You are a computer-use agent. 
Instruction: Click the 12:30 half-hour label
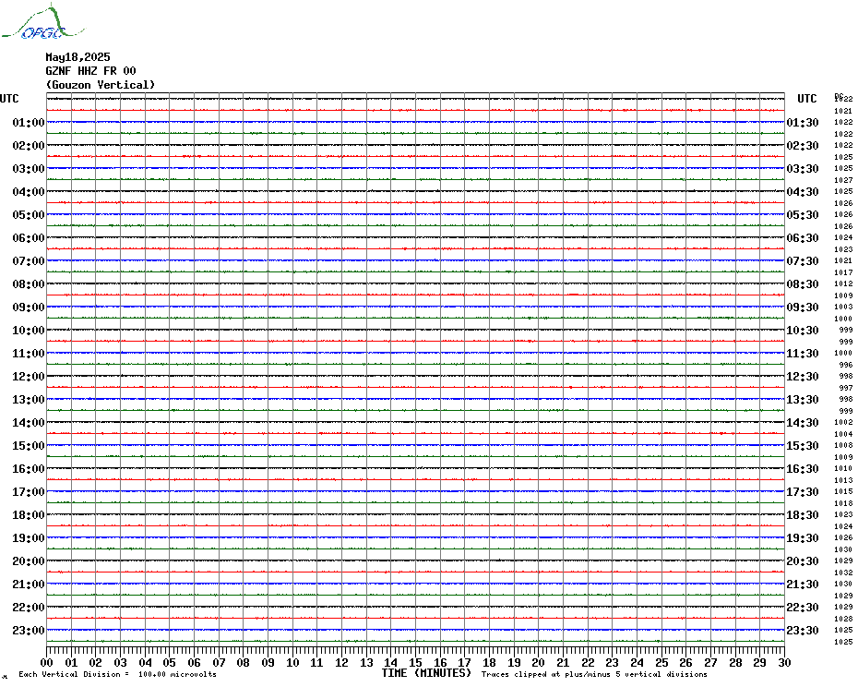[803, 377]
